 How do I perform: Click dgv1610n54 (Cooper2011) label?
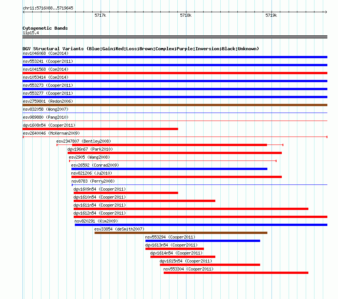[x=100, y=197]
